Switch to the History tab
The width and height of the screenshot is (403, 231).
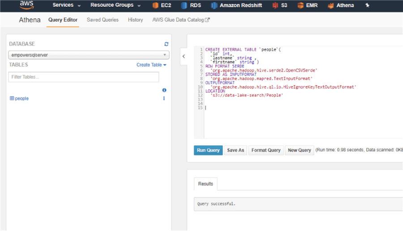coord(135,20)
